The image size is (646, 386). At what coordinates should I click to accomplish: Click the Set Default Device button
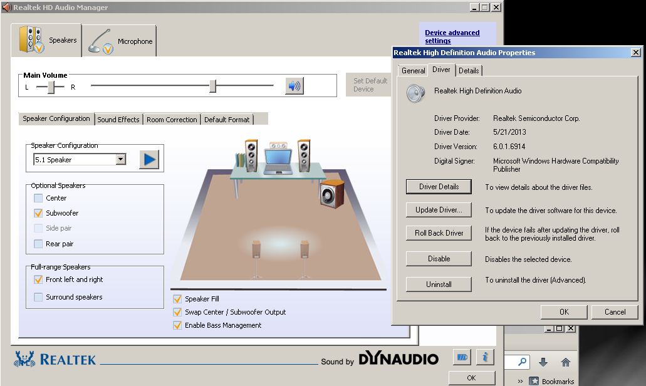click(370, 85)
